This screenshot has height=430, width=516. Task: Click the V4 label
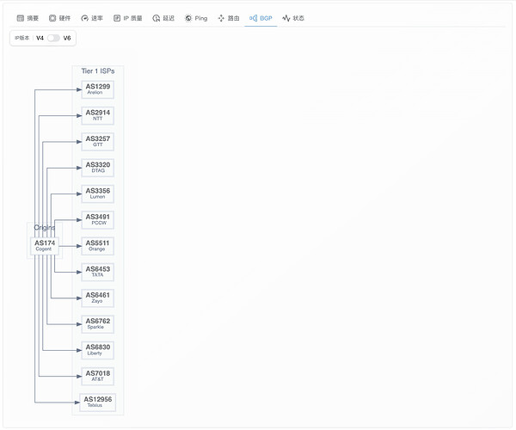pyautogui.click(x=40, y=38)
